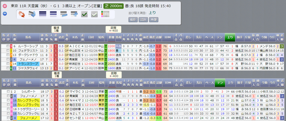Close the race panel with the red X icon
The height and width of the screenshot is (121, 286).
pos(5,6)
